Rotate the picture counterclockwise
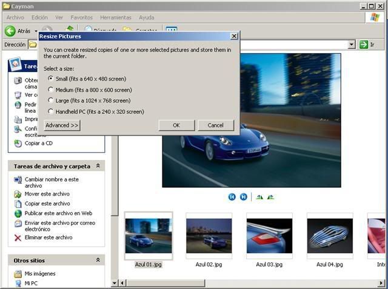 tap(271, 197)
